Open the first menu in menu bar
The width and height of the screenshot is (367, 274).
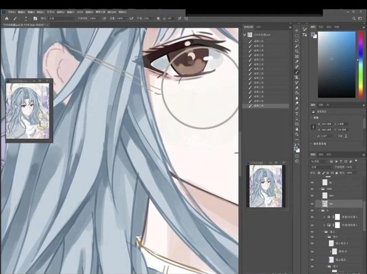(12, 12)
